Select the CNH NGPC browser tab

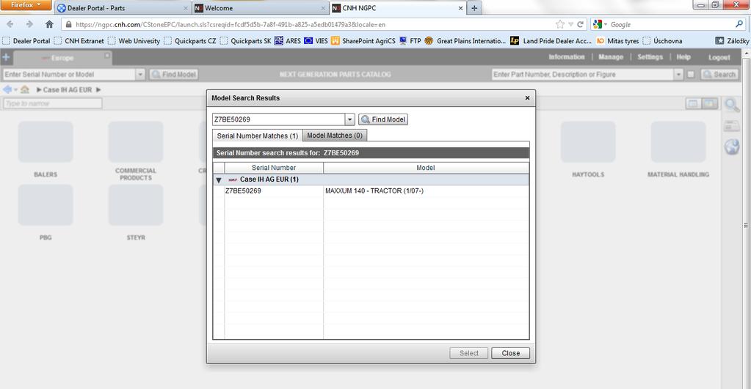[x=398, y=8]
